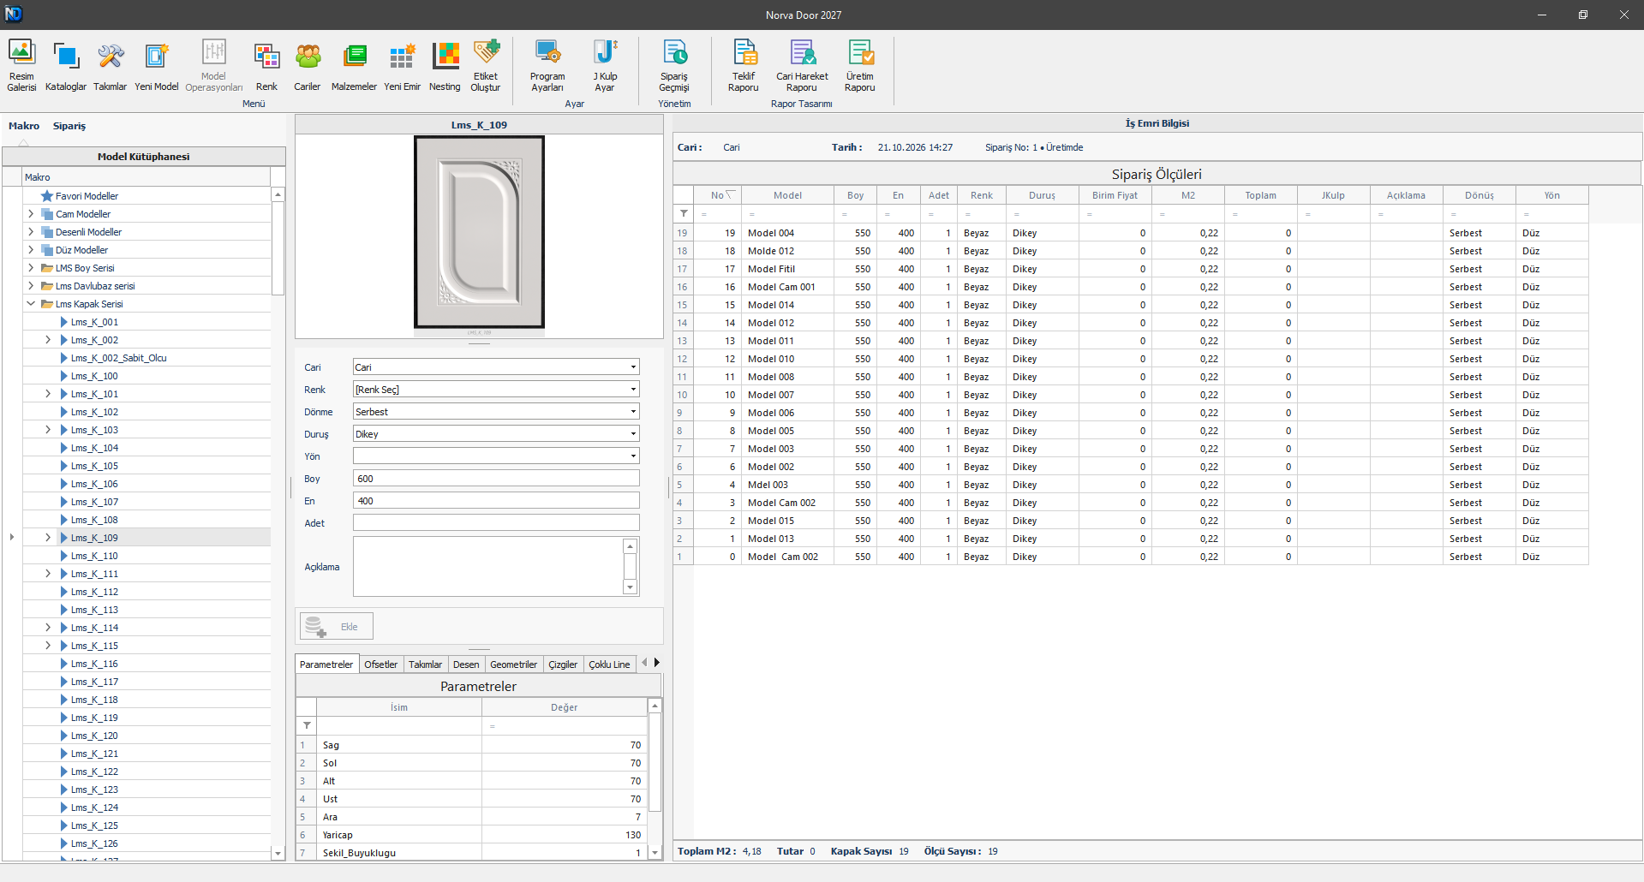Viewport: 1644px width, 882px height.
Task: Click the Etiket Oluştur icon
Action: (x=486, y=65)
